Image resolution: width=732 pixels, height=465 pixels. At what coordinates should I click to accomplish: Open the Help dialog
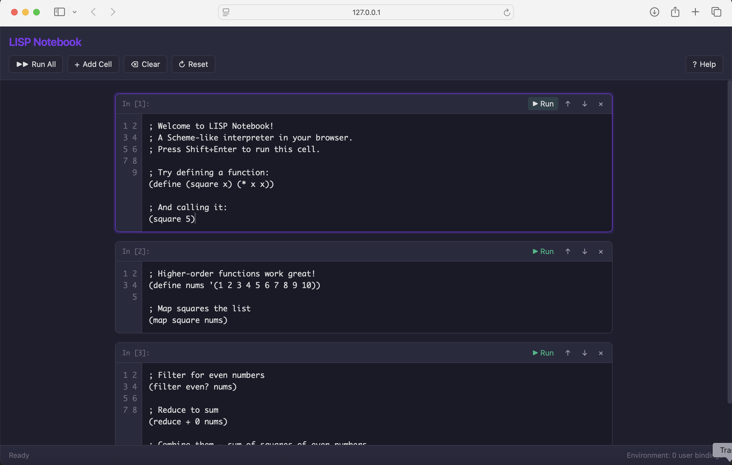pyautogui.click(x=704, y=64)
